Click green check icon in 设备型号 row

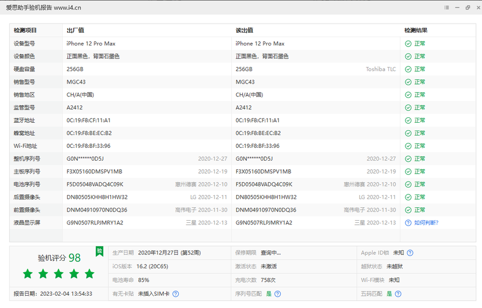(408, 43)
